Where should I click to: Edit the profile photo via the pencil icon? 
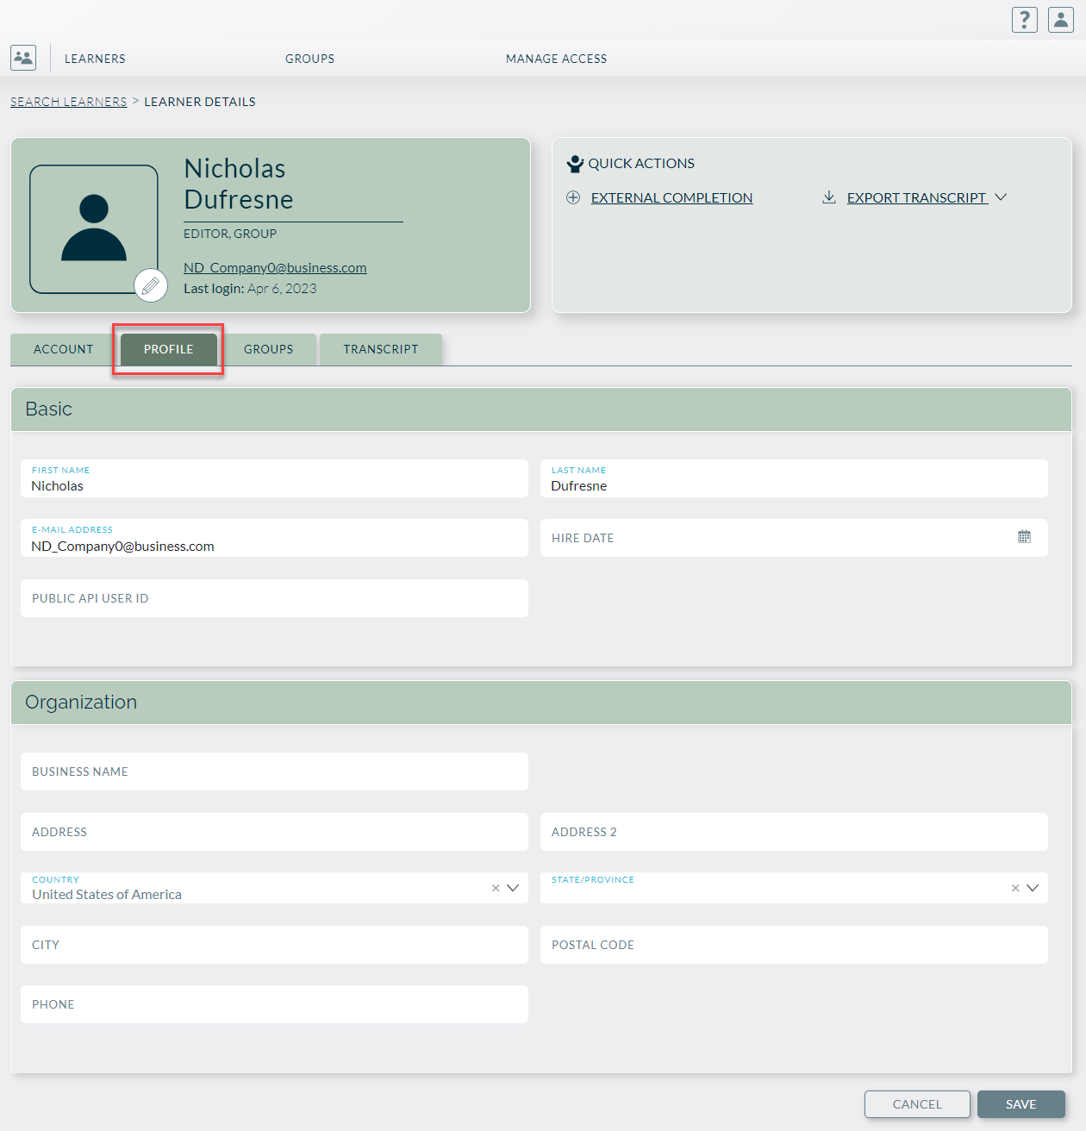tap(151, 285)
